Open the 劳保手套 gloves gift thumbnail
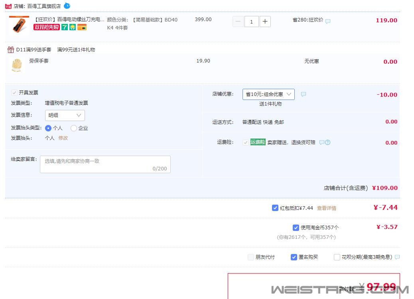414x299 pixels. (x=17, y=65)
